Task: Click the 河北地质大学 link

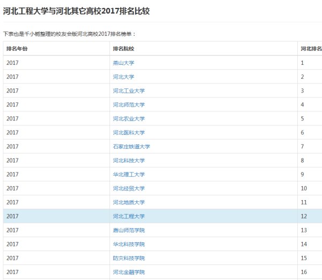Action: pos(129,202)
